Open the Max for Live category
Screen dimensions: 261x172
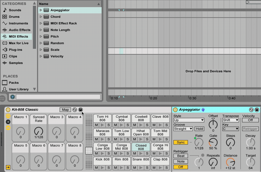(19, 43)
